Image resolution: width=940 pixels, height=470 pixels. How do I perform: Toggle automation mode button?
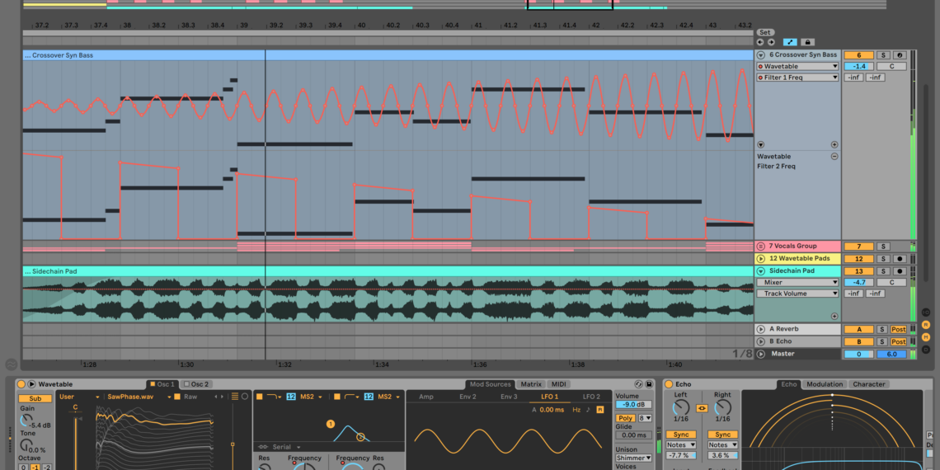[x=790, y=42]
